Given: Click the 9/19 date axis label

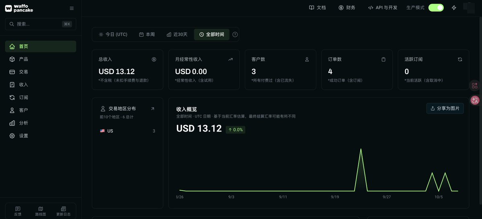Looking at the screenshot, I should click(x=335, y=197).
